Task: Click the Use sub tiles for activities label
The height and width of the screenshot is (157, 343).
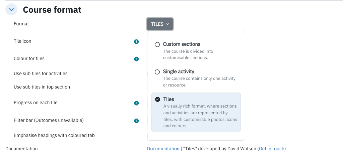Action: [x=41, y=73]
